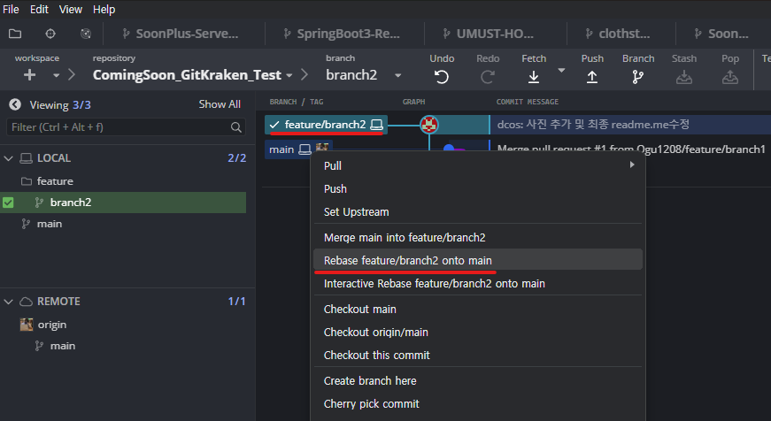Open the Help menu
Screen dimensions: 771x421
(x=104, y=10)
